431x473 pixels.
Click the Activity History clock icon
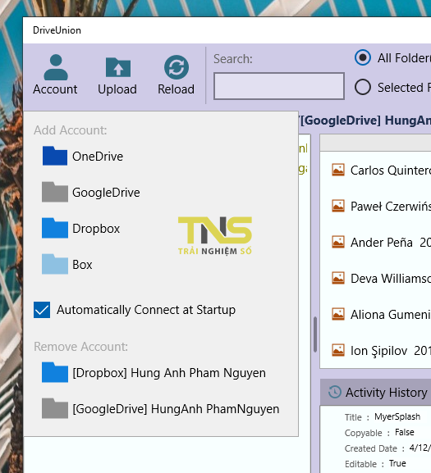pos(335,392)
